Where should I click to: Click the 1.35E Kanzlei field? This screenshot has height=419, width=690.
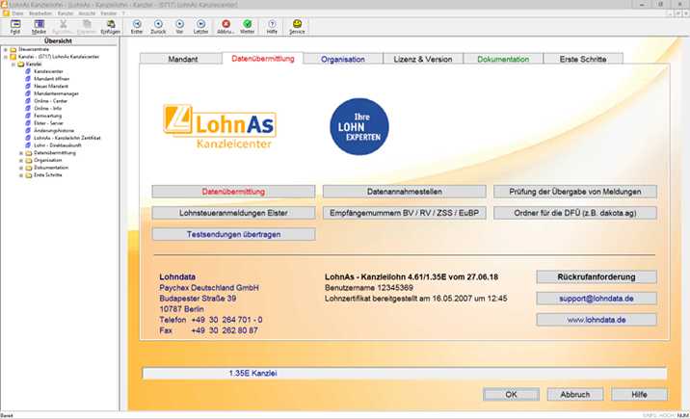click(x=405, y=374)
